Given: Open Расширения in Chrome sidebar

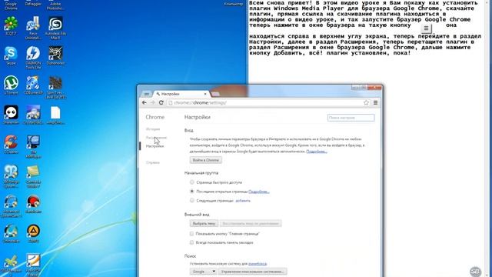Looking at the screenshot, I should tap(156, 138).
